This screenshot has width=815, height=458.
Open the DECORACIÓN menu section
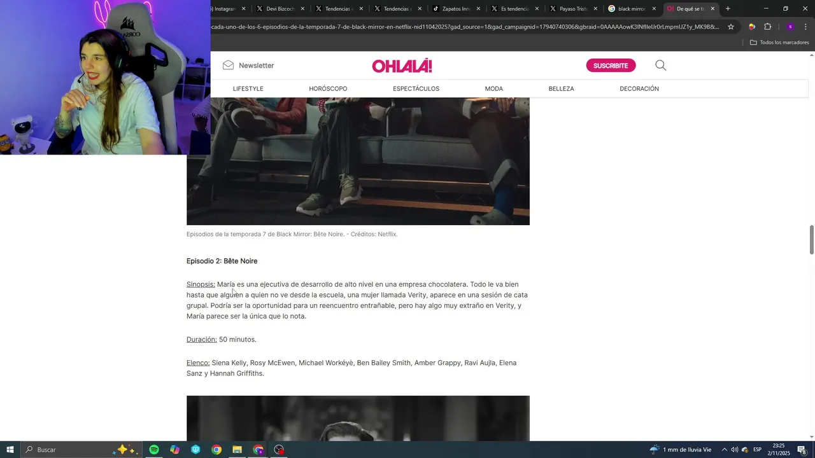pos(639,88)
